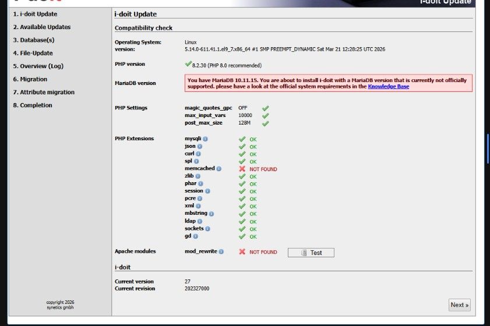Image resolution: width=490 pixels, height=326 pixels.
Task: Open the Attribute migration step
Action: coord(44,92)
